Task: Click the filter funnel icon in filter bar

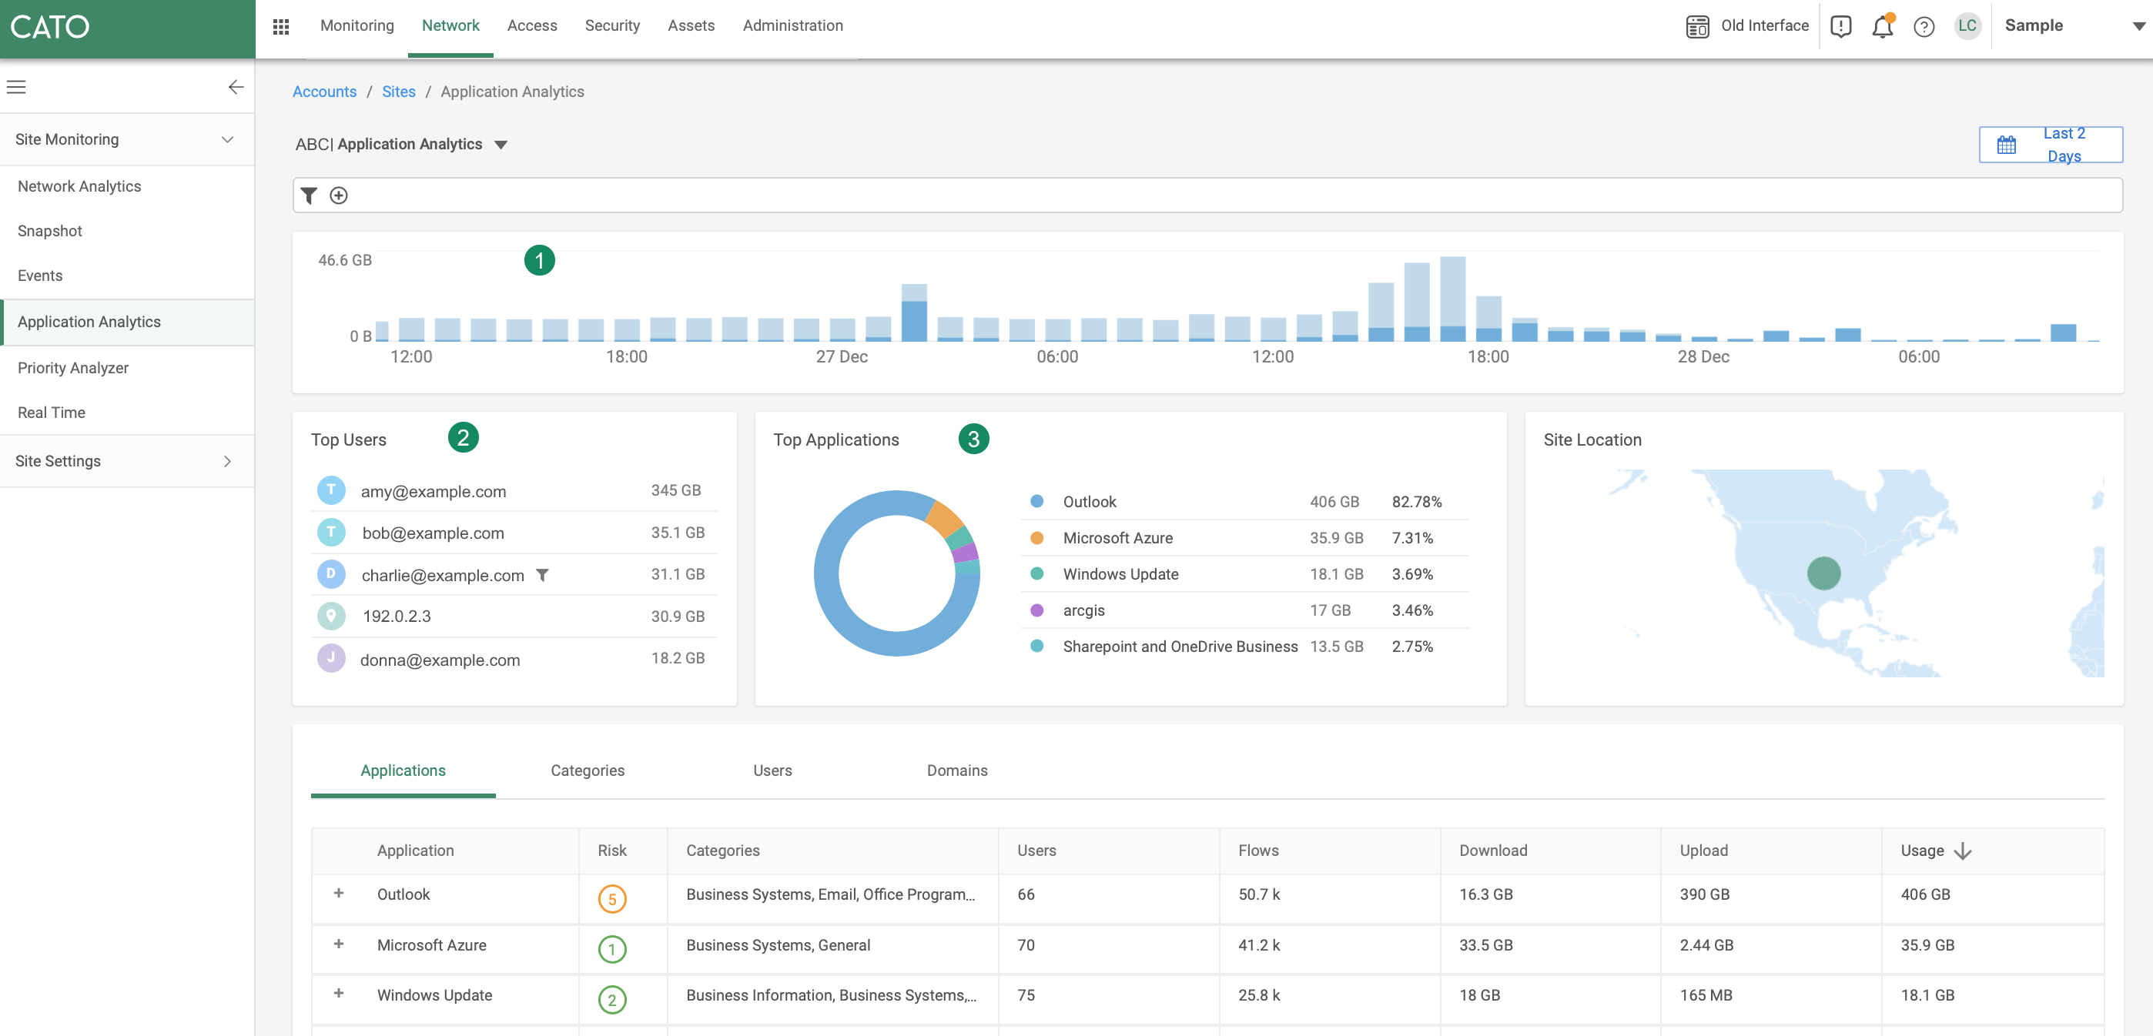Action: tap(309, 196)
